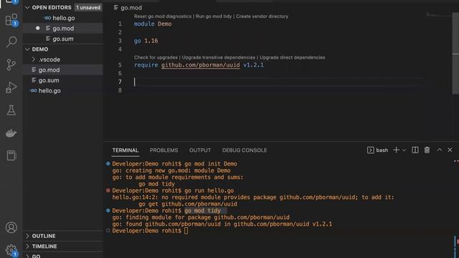
Task: Expand the TIMELINE section
Action: click(27, 247)
